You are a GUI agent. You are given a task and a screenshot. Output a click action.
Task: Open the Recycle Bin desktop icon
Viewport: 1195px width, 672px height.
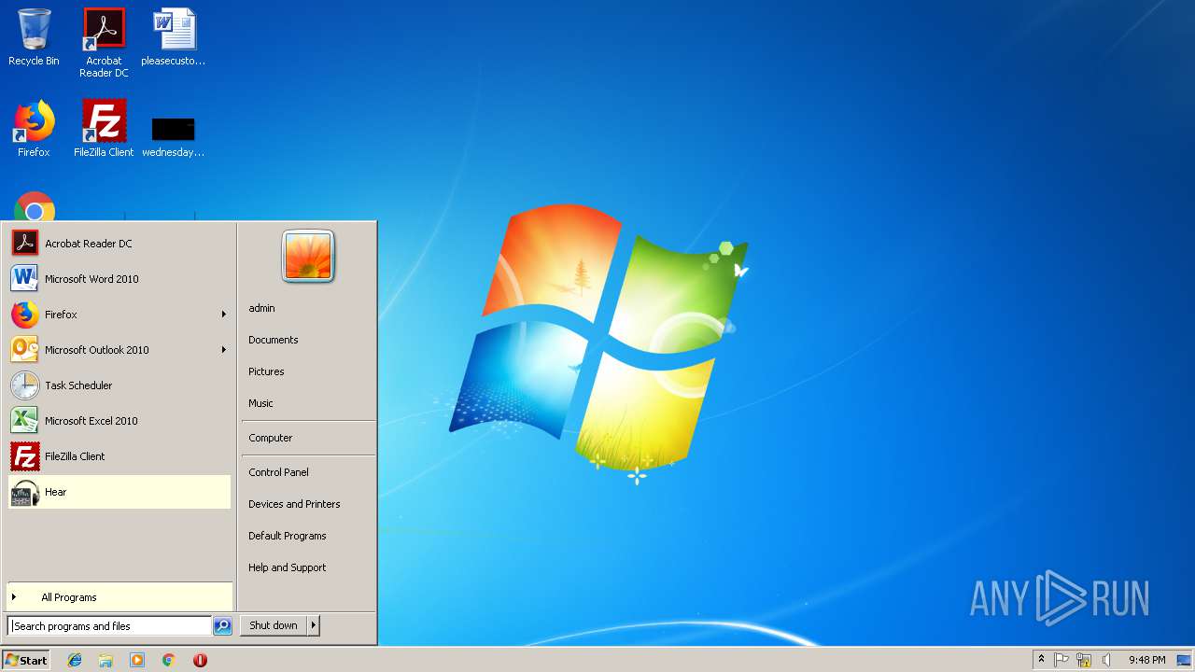(x=34, y=37)
